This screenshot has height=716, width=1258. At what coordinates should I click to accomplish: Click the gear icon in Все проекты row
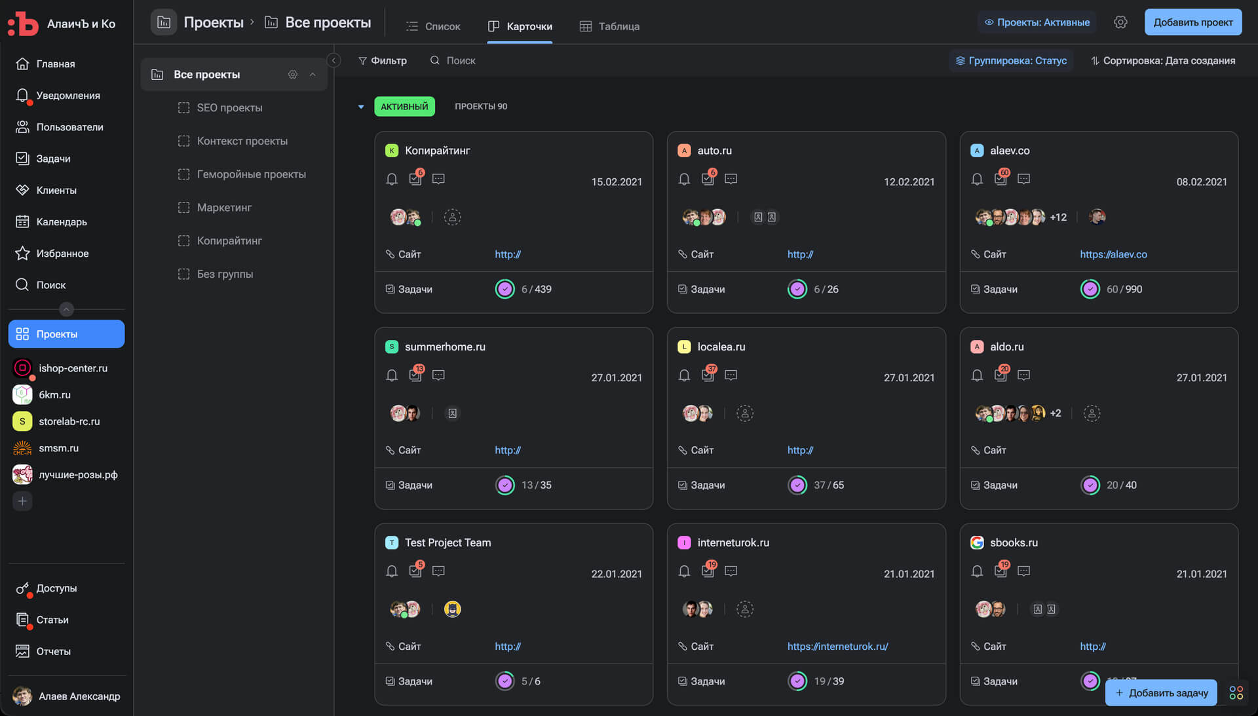pyautogui.click(x=293, y=75)
